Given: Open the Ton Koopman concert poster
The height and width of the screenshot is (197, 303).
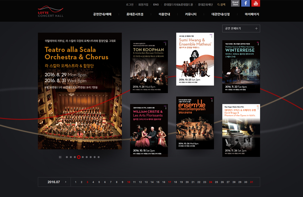Looking at the screenshot, I should [x=149, y=66].
